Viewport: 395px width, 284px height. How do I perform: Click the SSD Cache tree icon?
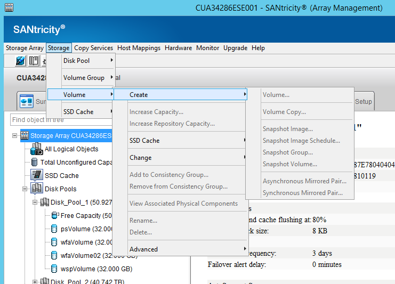[37, 175]
